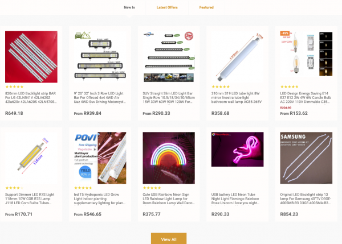Switch to Latest Offers tab
The height and width of the screenshot is (244, 342).
tap(167, 7)
